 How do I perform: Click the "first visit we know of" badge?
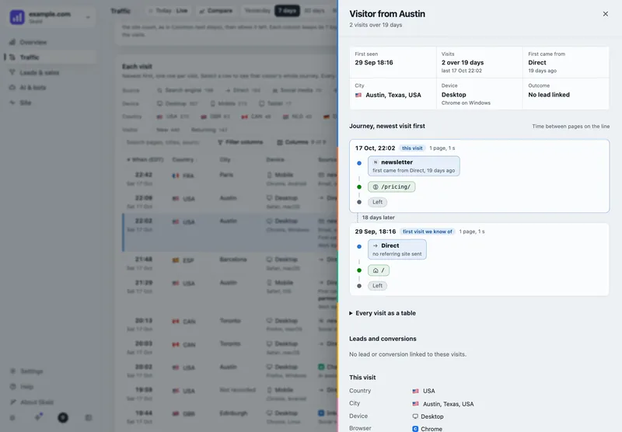[x=427, y=232]
